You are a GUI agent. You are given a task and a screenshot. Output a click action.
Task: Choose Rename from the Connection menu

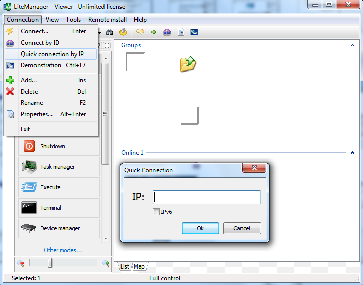[50, 103]
